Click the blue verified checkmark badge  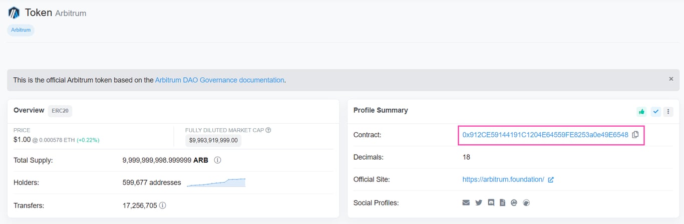[655, 112]
